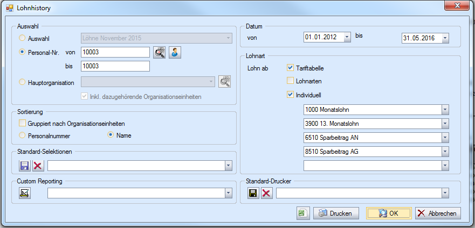The width and height of the screenshot is (475, 228).
Task: Expand the empty fifth Lohnart dropdown
Action: click(x=445, y=166)
